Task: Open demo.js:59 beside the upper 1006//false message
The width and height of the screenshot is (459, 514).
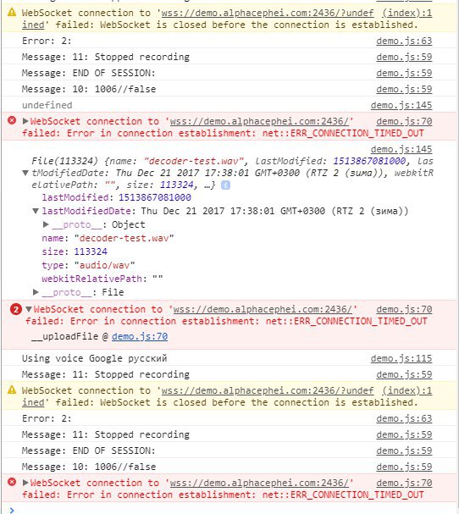Action: click(404, 89)
